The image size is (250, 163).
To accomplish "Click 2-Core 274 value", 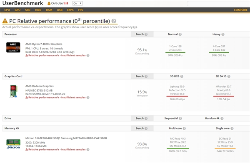I will tap(175, 50).
